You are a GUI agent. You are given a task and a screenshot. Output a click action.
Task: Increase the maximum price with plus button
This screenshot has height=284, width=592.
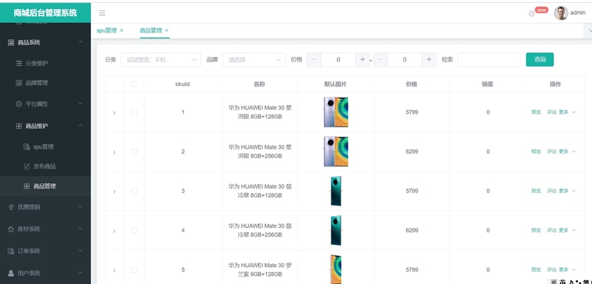(429, 60)
